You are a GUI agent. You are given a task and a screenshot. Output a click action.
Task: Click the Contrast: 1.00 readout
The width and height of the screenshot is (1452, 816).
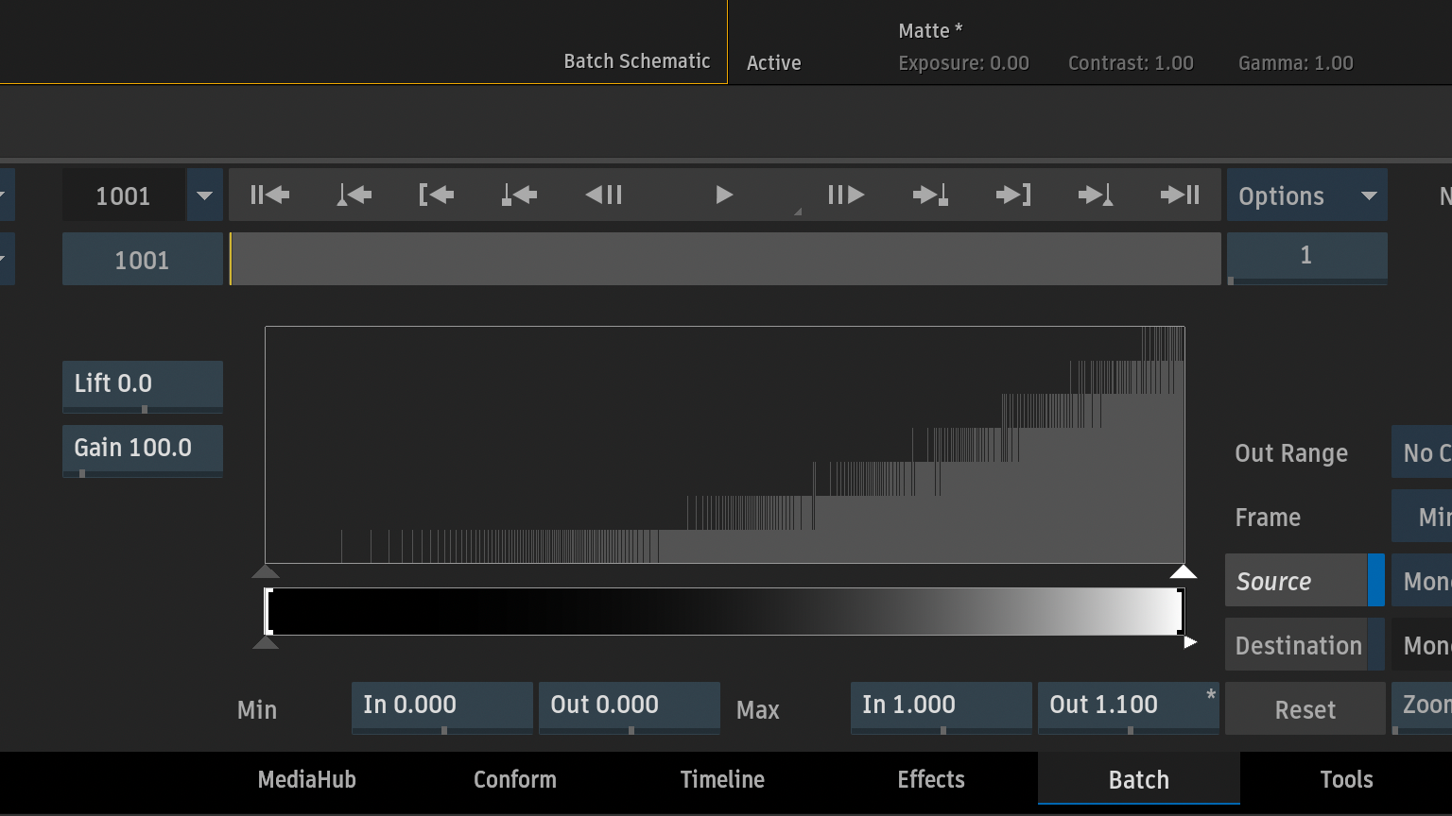[x=1131, y=63]
